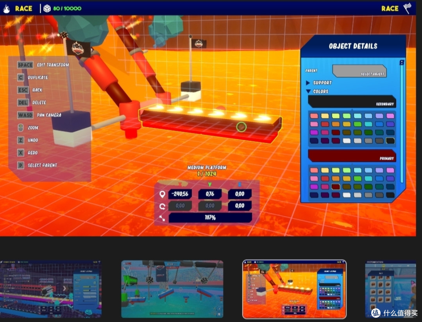Click the SPACE key hint icon
This screenshot has height=322, width=422.
[25, 65]
